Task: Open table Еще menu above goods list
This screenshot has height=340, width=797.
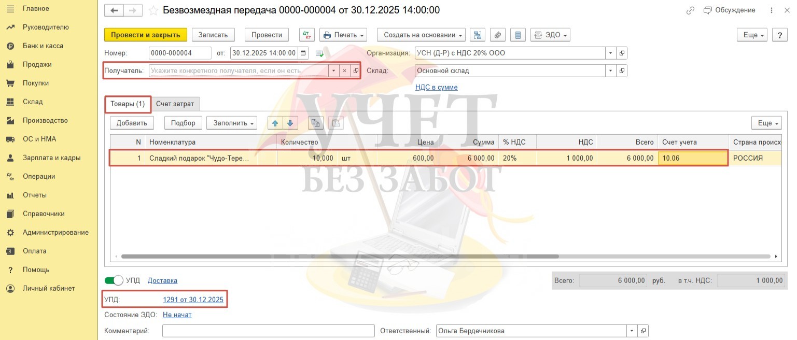Action: click(766, 123)
